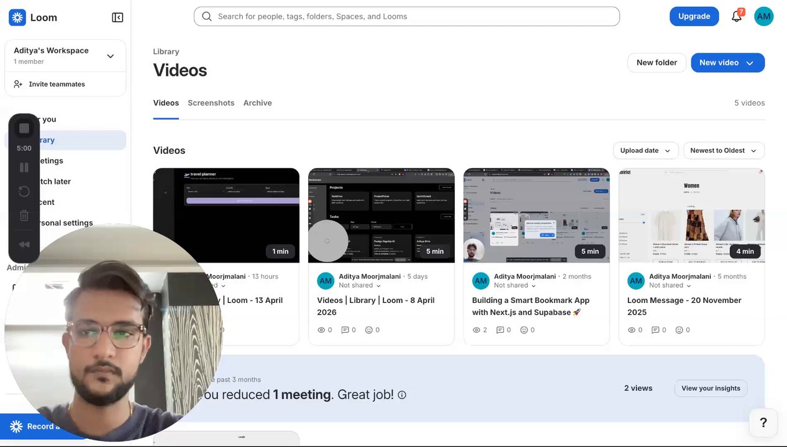Viewport: 787px width, 447px height.
Task: Click views eye icon on Loom Message video
Action: tap(632, 330)
